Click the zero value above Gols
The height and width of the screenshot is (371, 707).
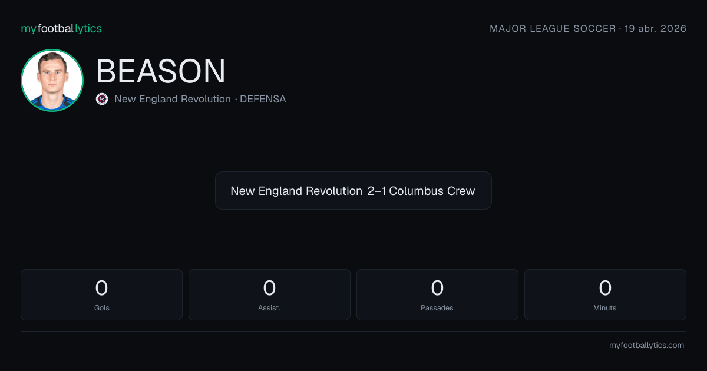click(x=101, y=288)
